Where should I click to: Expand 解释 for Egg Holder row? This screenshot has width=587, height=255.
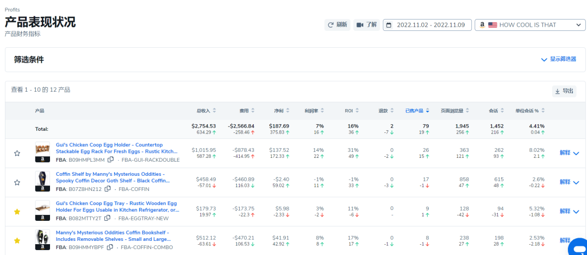coord(570,153)
